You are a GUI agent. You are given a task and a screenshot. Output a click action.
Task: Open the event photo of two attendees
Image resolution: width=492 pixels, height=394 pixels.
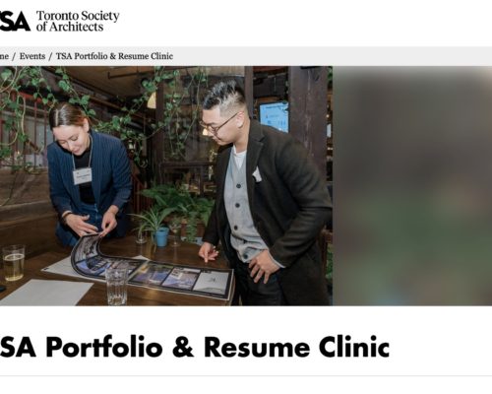tap(166, 186)
